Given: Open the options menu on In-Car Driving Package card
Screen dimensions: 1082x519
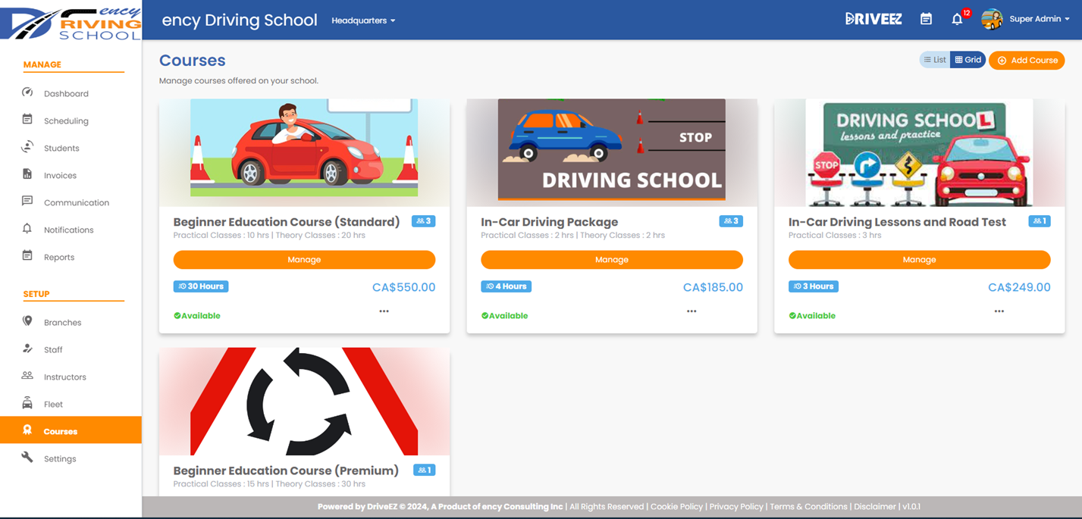Looking at the screenshot, I should [691, 310].
